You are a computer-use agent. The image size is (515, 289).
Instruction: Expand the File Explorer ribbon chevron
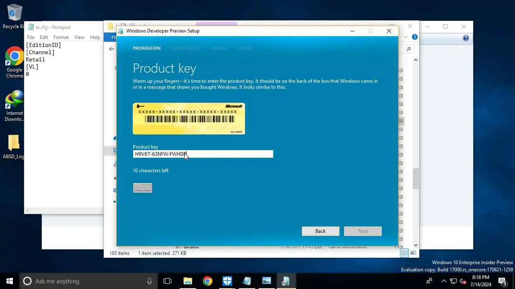[406, 37]
